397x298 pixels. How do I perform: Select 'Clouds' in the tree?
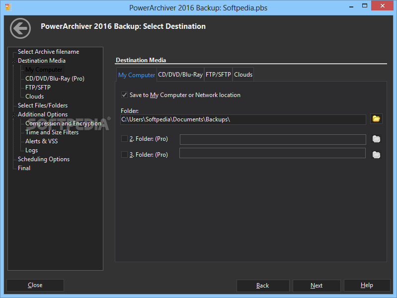click(35, 97)
